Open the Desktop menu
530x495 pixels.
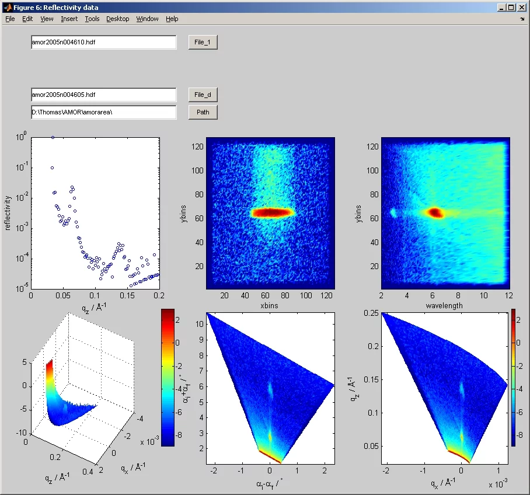[x=117, y=19]
